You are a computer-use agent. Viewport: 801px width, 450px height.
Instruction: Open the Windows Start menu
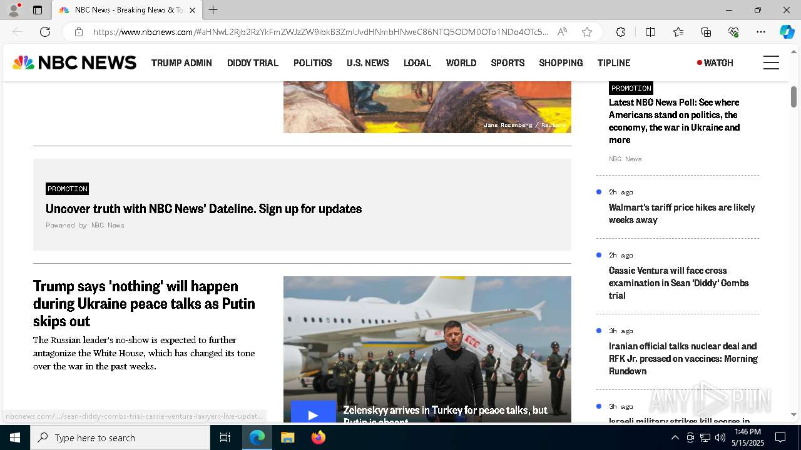pos(15,437)
